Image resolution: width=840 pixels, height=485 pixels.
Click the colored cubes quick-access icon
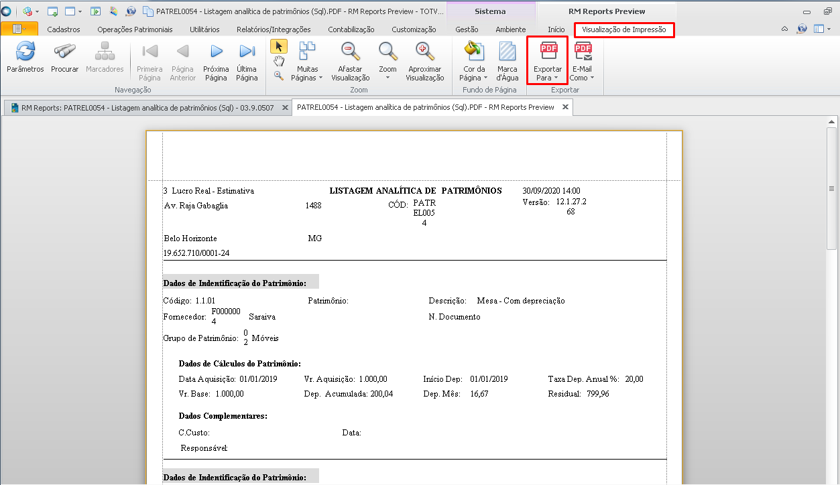27,11
